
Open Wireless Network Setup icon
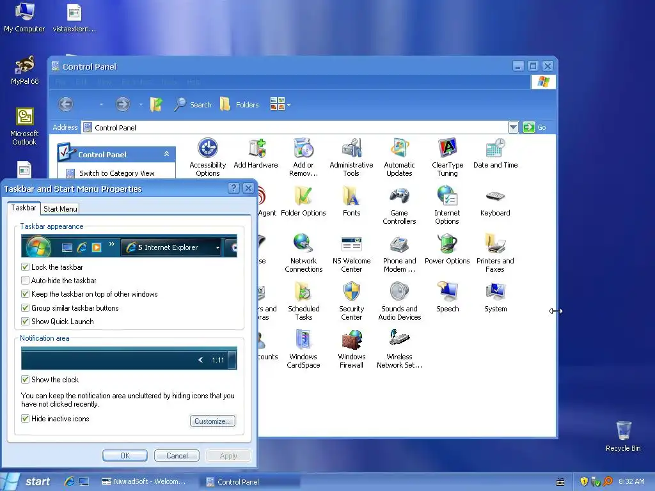[399, 350]
